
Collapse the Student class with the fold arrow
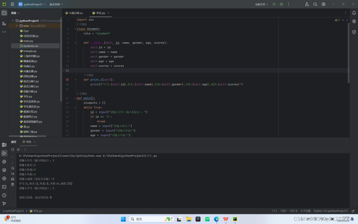(x=75, y=29)
